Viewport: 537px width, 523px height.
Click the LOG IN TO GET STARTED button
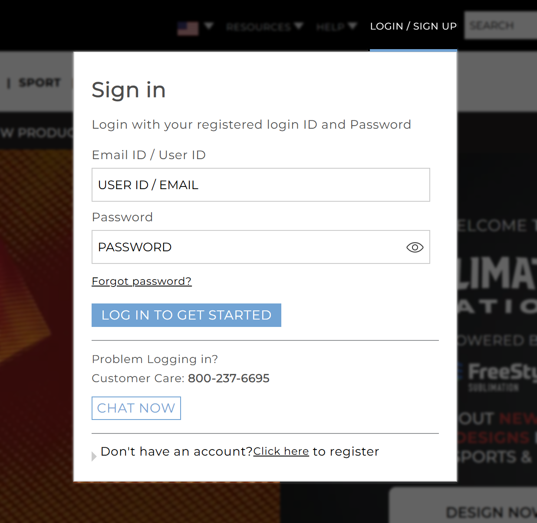coord(186,315)
